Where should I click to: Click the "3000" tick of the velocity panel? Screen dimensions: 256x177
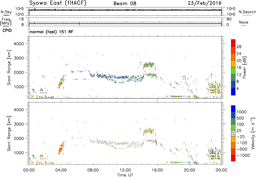19,124
